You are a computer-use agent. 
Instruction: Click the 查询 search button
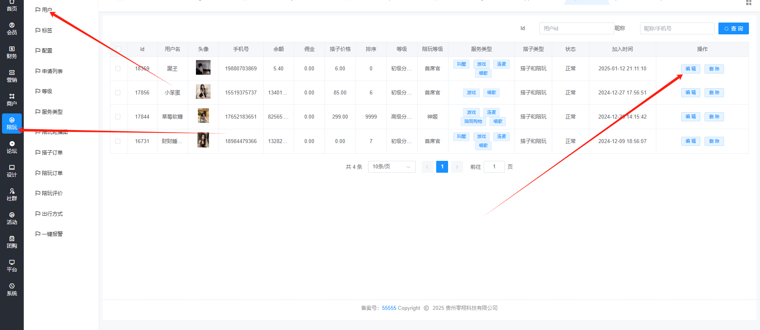point(733,28)
